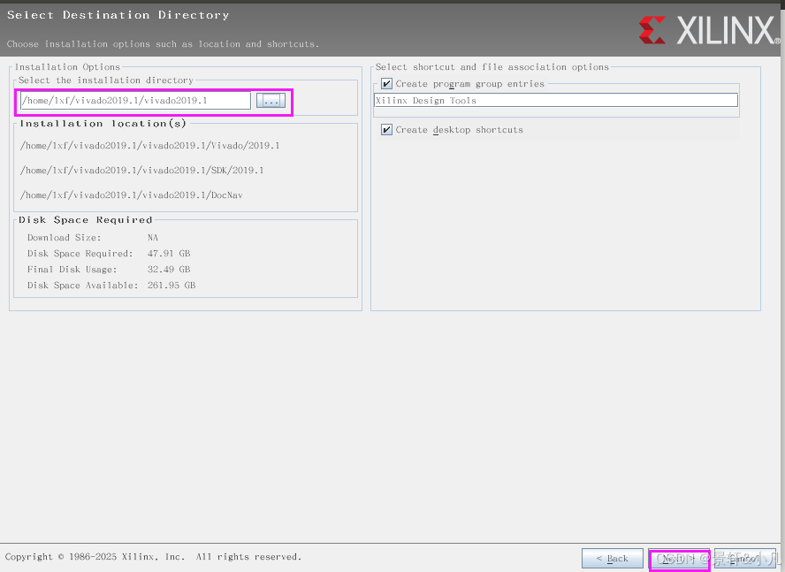Click the 'Disk Space Required' section title
This screenshot has height=572, width=785.
tap(85, 220)
